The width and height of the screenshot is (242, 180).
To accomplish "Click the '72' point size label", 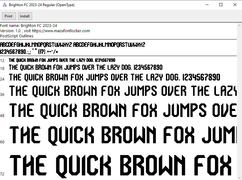I will 2,174.
